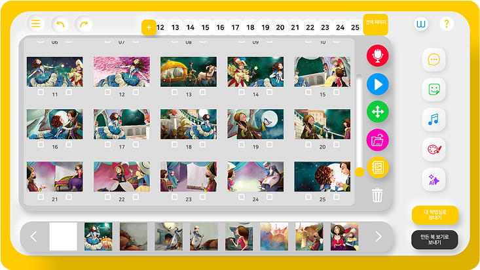Open the pink folder button
The width and height of the screenshot is (480, 270).
377,140
